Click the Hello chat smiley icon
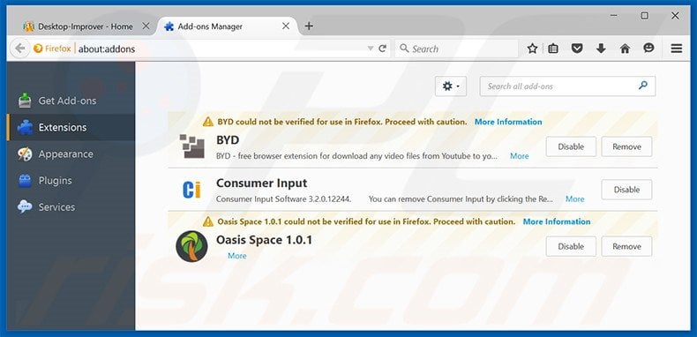Screen dimensions: 697x337 click(x=649, y=48)
